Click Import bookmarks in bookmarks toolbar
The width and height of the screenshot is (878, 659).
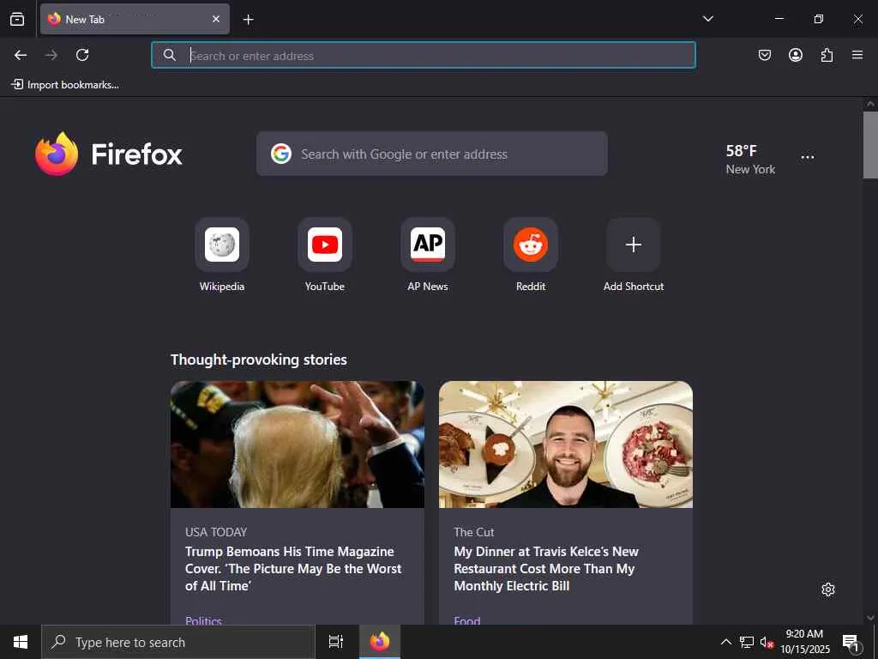65,85
